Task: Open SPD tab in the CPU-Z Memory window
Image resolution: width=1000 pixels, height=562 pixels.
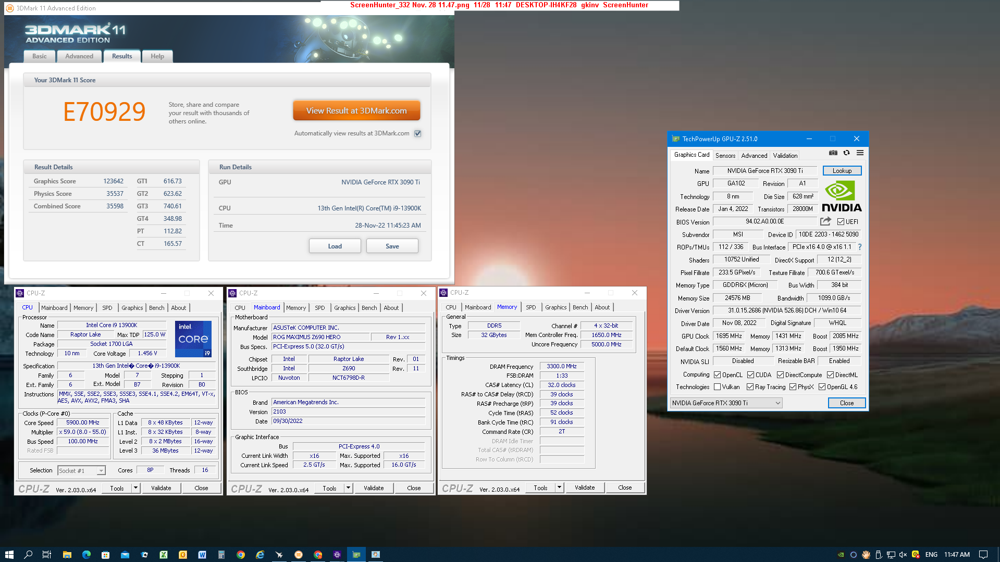Action: pyautogui.click(x=530, y=307)
